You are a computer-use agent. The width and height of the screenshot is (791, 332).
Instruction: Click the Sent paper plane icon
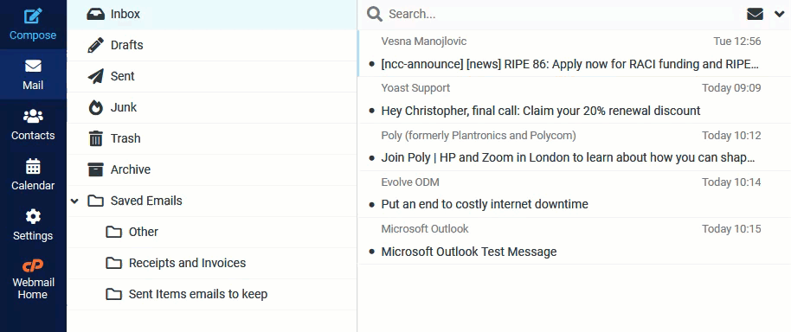95,76
